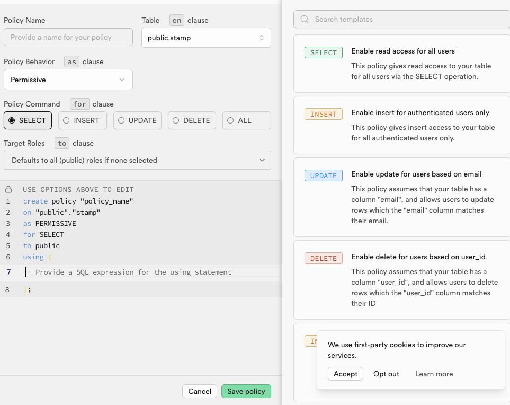Click the search magnifier icon in templates
510x405 pixels.
point(305,19)
